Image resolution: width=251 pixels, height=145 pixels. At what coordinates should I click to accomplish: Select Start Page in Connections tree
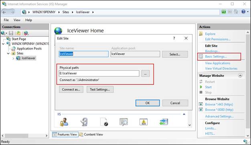[19, 39]
